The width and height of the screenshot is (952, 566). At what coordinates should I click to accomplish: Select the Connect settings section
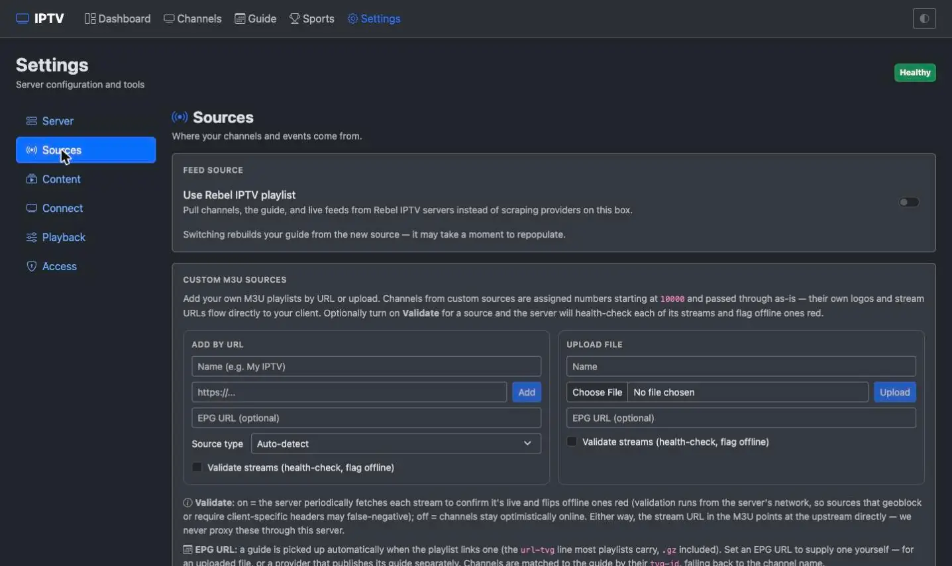(x=85, y=208)
